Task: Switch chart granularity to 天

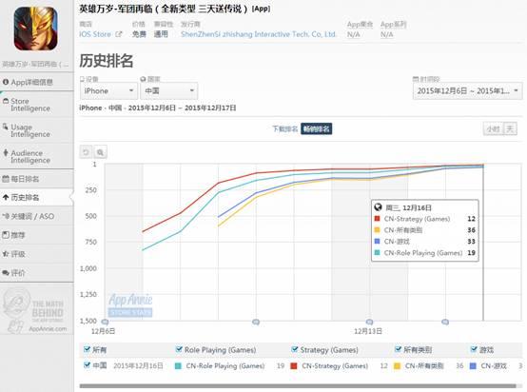Action: pyautogui.click(x=510, y=128)
